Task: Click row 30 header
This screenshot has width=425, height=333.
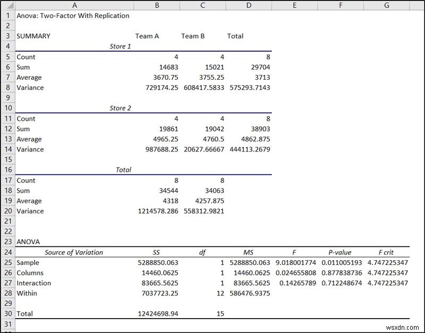Action: pyautogui.click(x=7, y=314)
